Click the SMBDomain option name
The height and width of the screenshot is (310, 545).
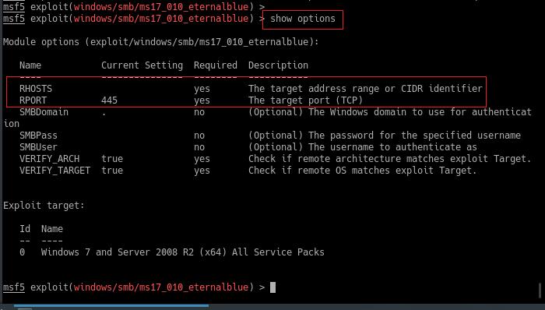[44, 112]
